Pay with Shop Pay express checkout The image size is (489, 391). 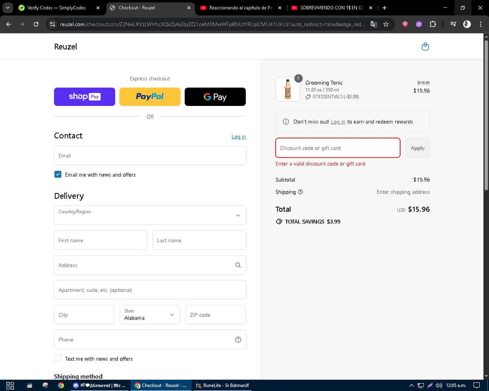(x=84, y=97)
